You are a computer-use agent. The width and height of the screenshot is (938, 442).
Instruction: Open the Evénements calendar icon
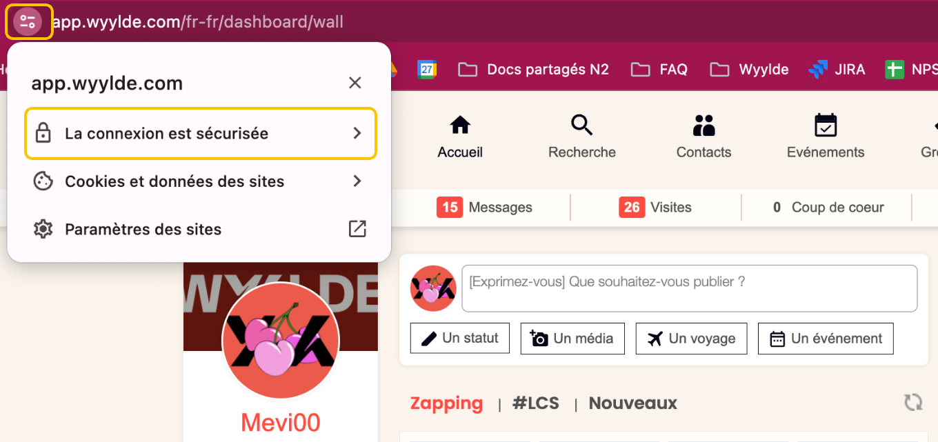[x=826, y=125]
